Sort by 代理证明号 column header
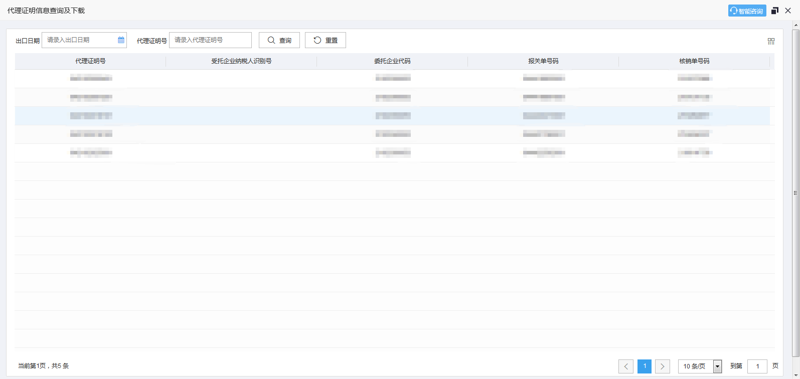Viewport: 800px width, 379px height. pyautogui.click(x=90, y=61)
